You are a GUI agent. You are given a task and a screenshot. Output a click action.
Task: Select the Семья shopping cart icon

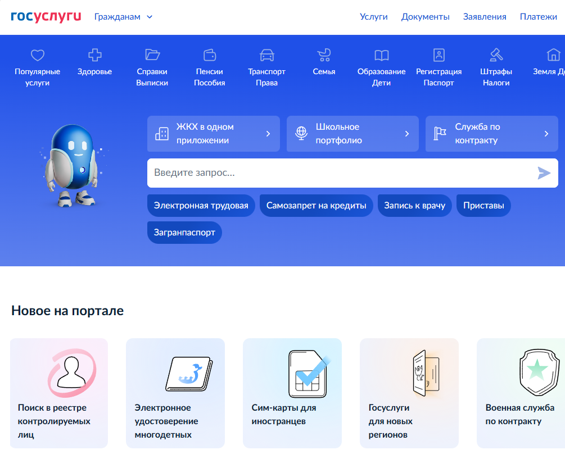(x=324, y=56)
